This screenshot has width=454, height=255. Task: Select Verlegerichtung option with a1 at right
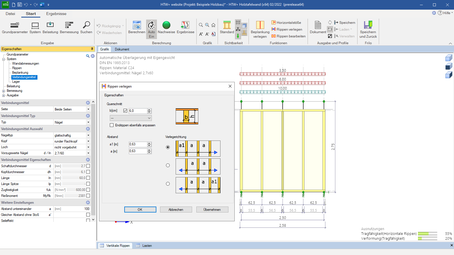tap(168, 184)
